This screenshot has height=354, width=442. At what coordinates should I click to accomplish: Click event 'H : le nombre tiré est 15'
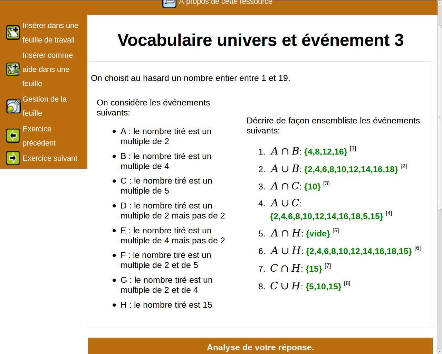pos(166,305)
